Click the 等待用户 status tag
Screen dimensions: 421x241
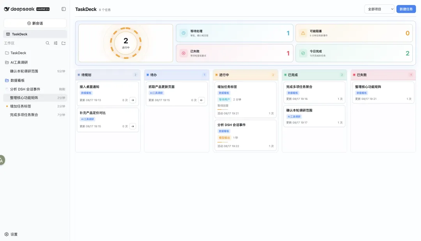pos(224,99)
